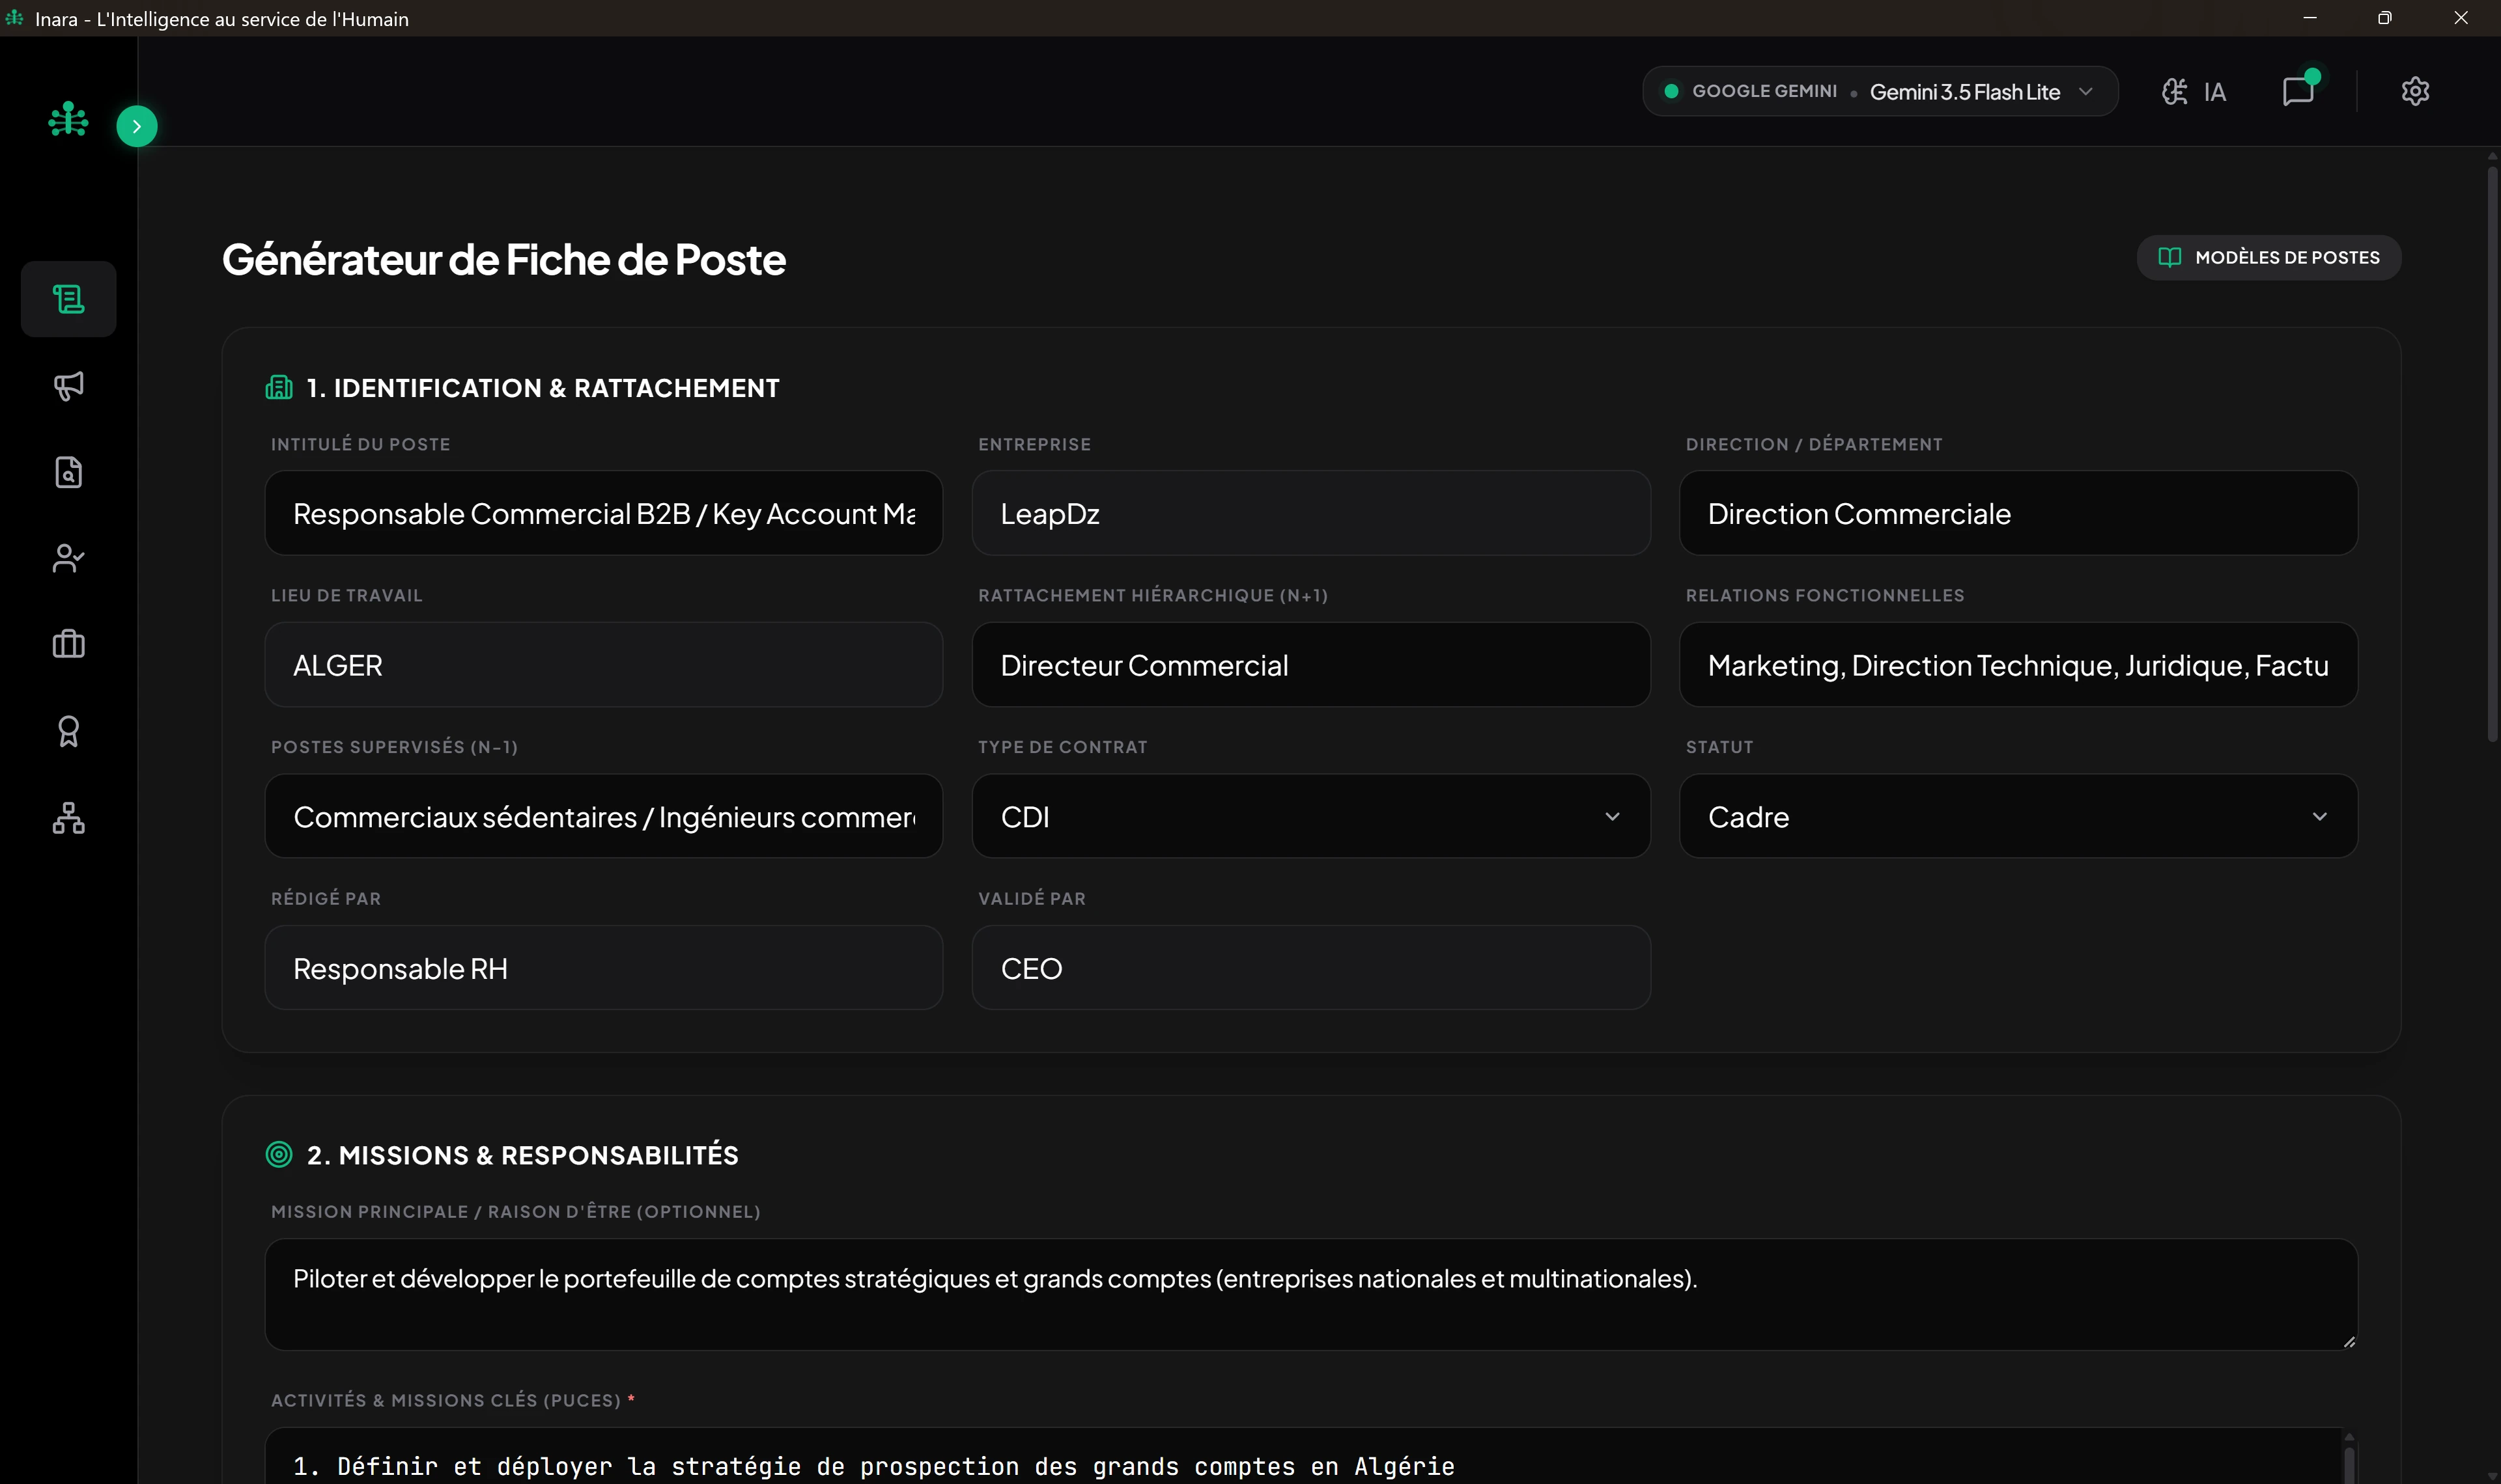The width and height of the screenshot is (2501, 1484).
Task: Click the Générateur de Fiche de Poste title
Action: (x=503, y=260)
